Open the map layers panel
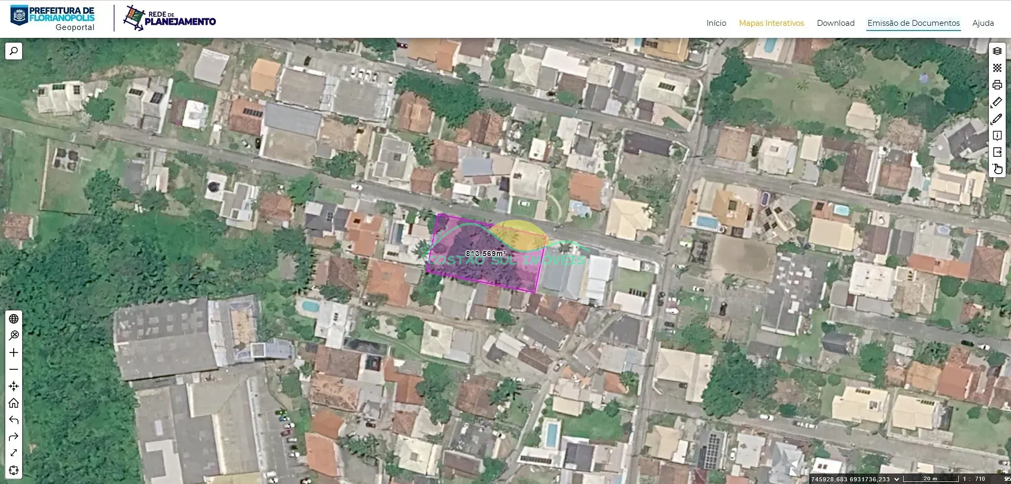The width and height of the screenshot is (1011, 484). coord(997,51)
